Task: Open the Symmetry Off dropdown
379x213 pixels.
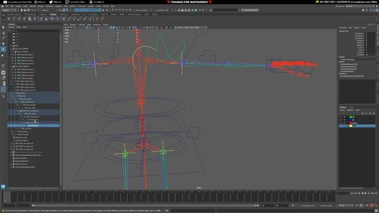Action: (162, 10)
